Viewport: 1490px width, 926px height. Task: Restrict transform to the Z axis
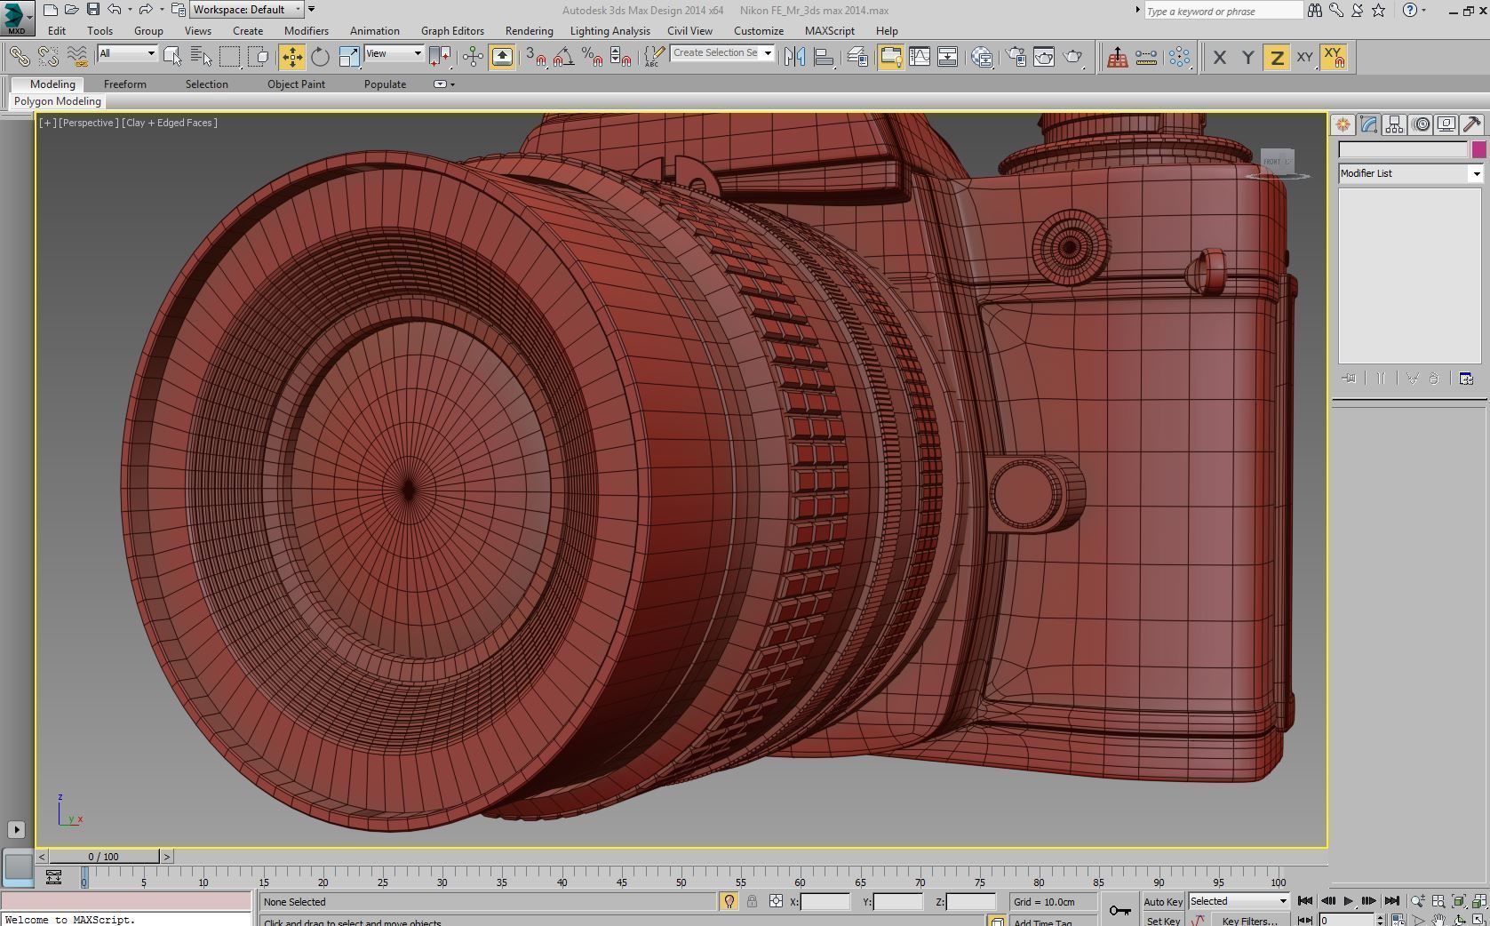tap(1277, 57)
